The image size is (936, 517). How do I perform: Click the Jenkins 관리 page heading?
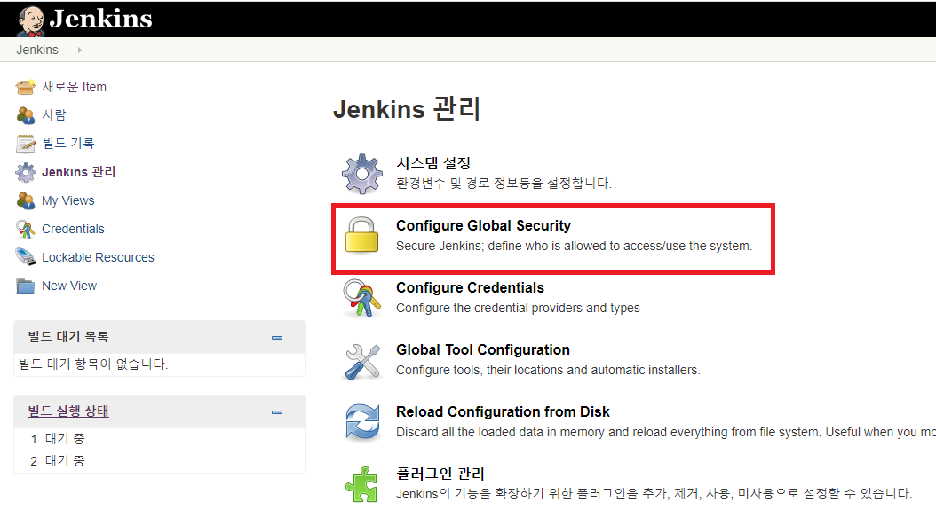coord(407,109)
